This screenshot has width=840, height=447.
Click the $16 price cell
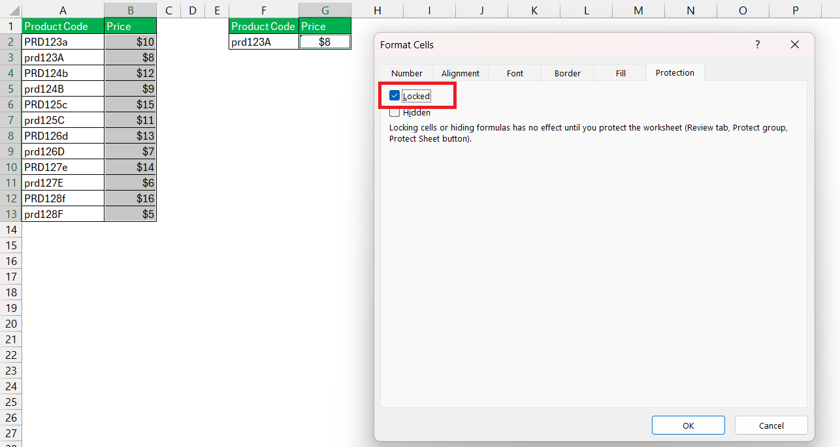[131, 198]
